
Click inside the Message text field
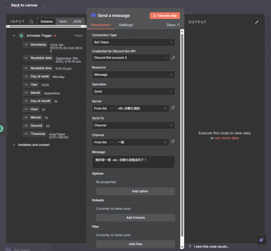(x=133, y=162)
